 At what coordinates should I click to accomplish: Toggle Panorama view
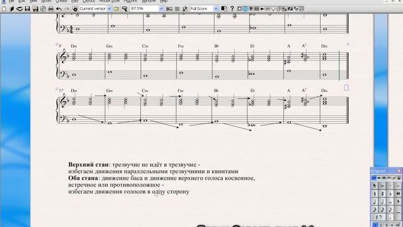169,9
